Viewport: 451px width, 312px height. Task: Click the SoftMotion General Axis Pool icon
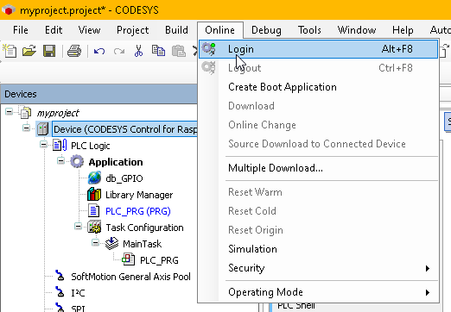60,276
